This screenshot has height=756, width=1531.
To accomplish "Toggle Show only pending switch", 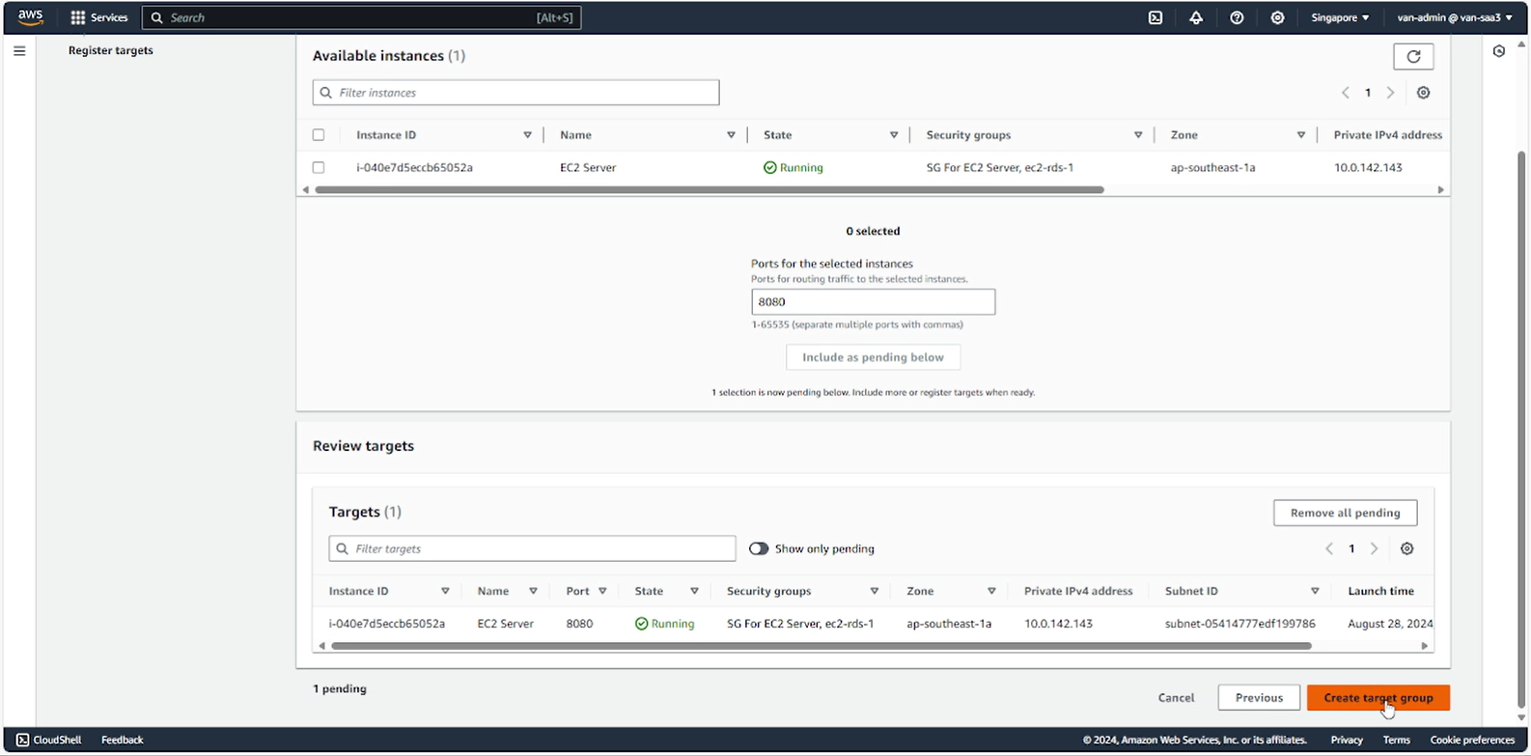I will 759,548.
